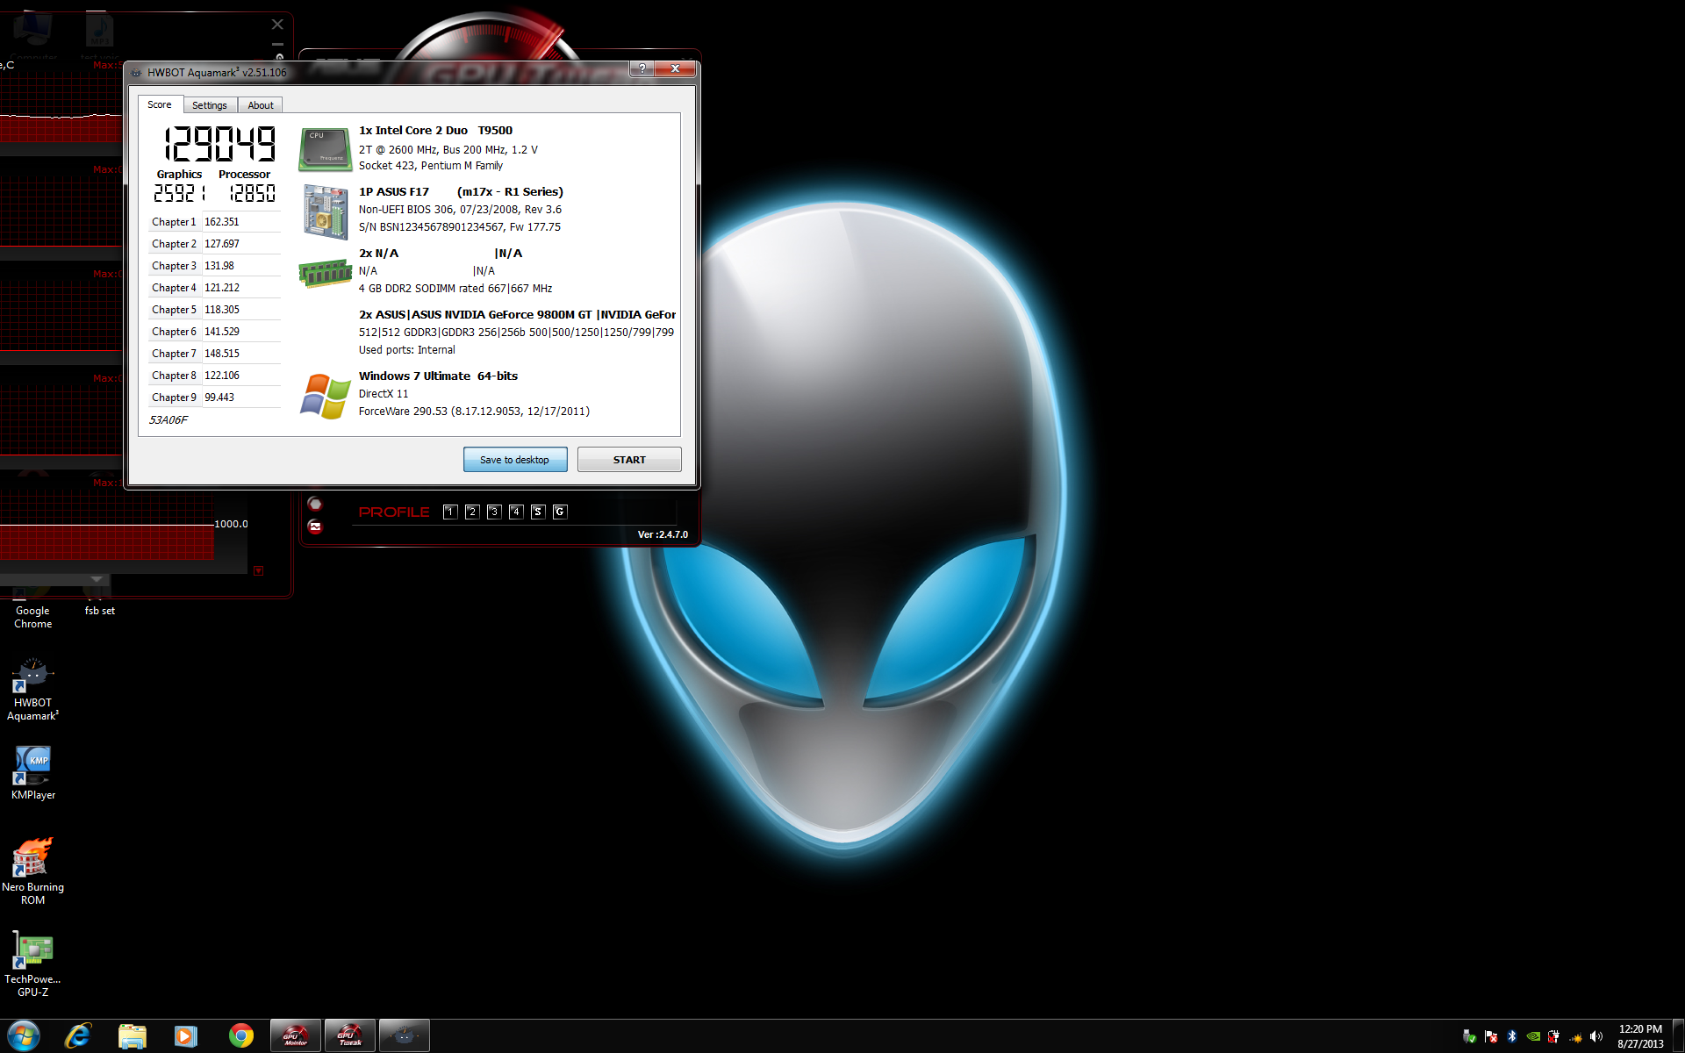Click the red monitor graph icon in GPU Tweak
Viewport: 1685px width, 1053px height.
click(315, 526)
